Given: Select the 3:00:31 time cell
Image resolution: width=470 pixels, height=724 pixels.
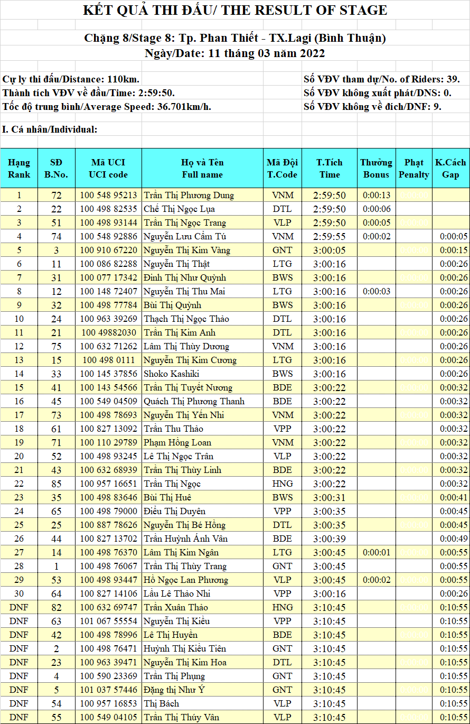Looking at the screenshot, I should [330, 497].
